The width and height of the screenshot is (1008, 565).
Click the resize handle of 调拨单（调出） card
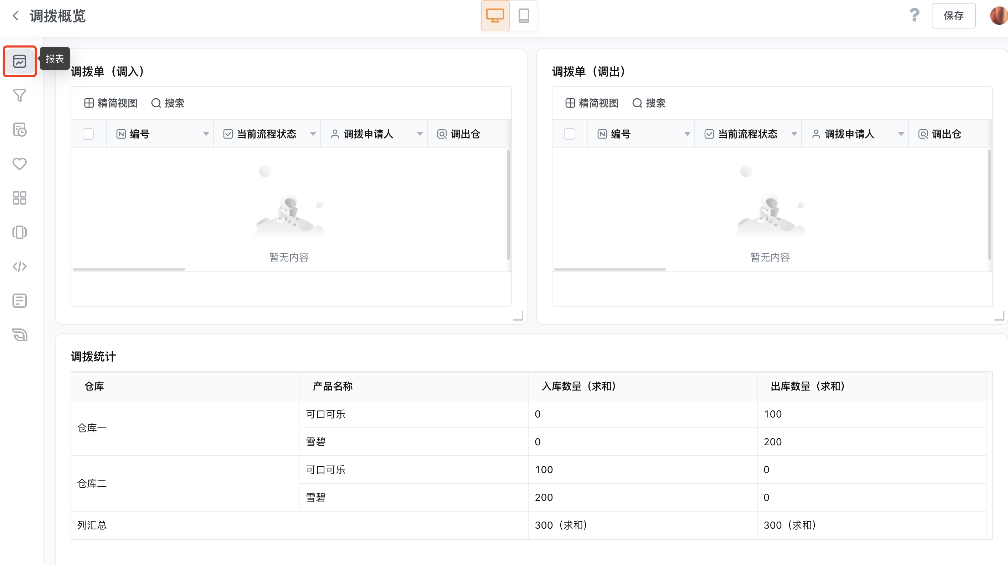click(1000, 315)
